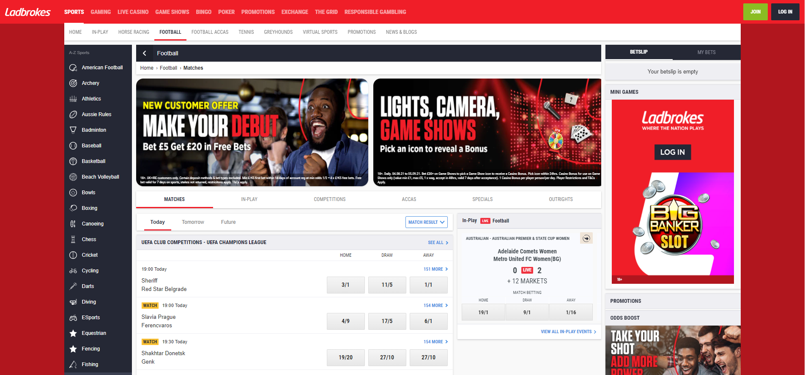Open News & Blogs in the sub navigation

(x=401, y=32)
